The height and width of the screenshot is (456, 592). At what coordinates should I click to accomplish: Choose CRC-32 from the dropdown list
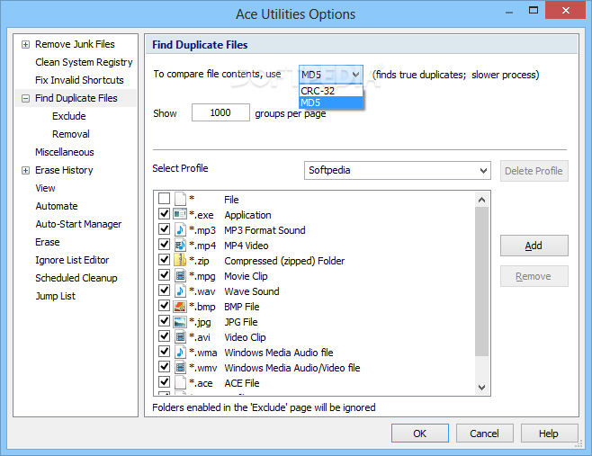pyautogui.click(x=331, y=91)
